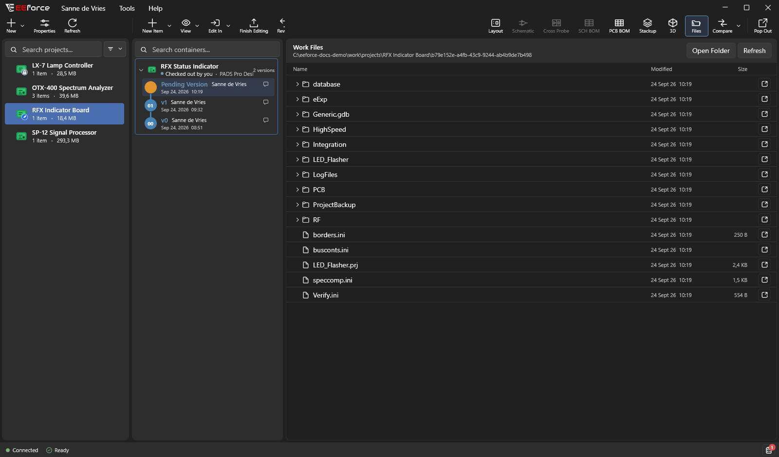
Task: Focus the Search containers field
Action: tap(207, 49)
